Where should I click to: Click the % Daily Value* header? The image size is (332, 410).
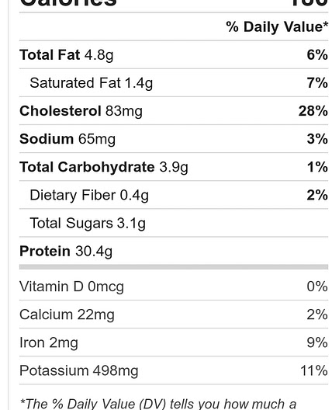277,27
